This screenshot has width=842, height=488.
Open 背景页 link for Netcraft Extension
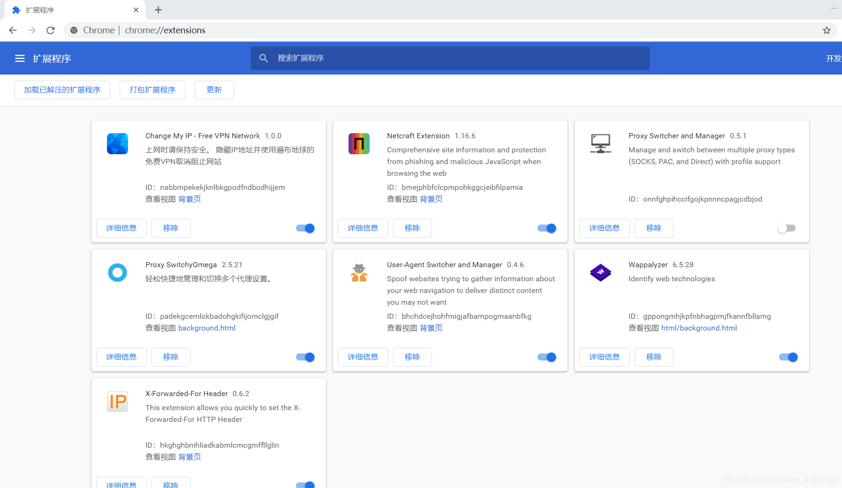431,199
